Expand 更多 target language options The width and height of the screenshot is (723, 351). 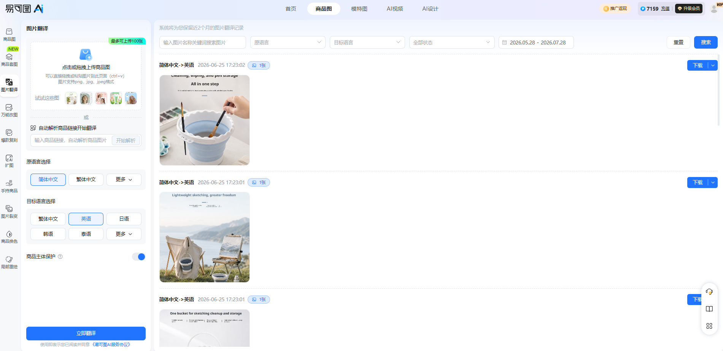(124, 234)
